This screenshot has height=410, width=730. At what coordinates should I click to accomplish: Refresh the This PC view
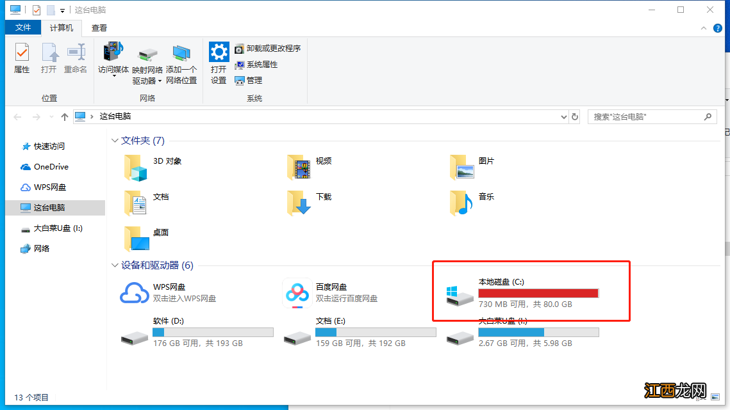tap(575, 116)
